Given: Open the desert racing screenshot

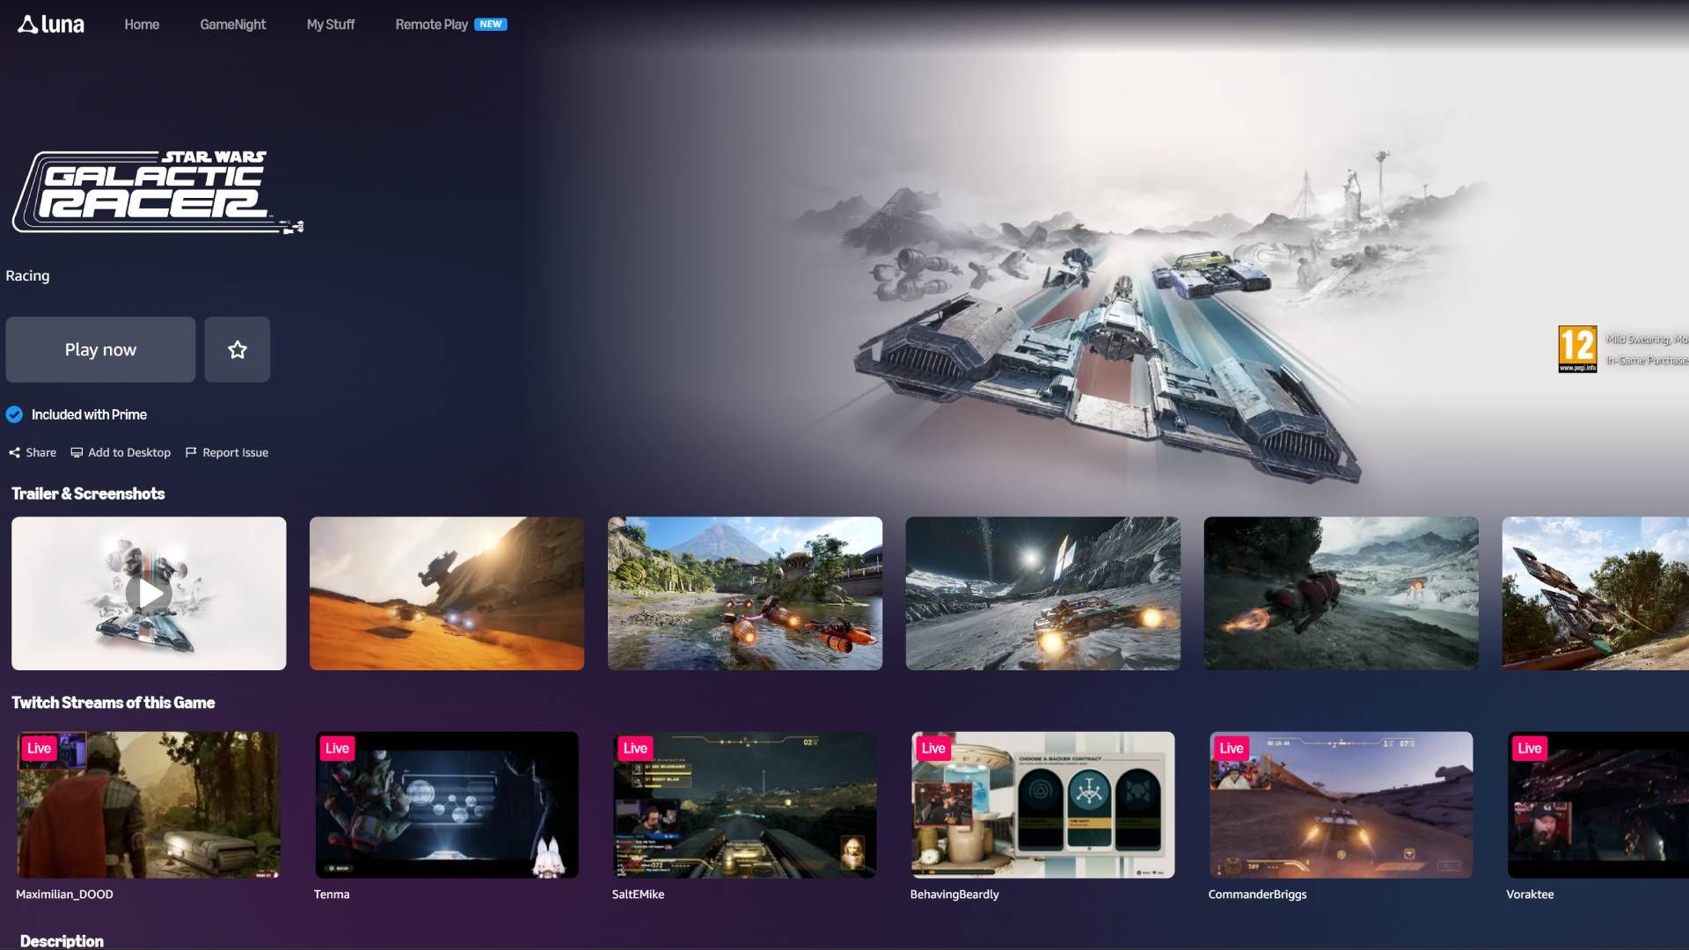Looking at the screenshot, I should [447, 594].
